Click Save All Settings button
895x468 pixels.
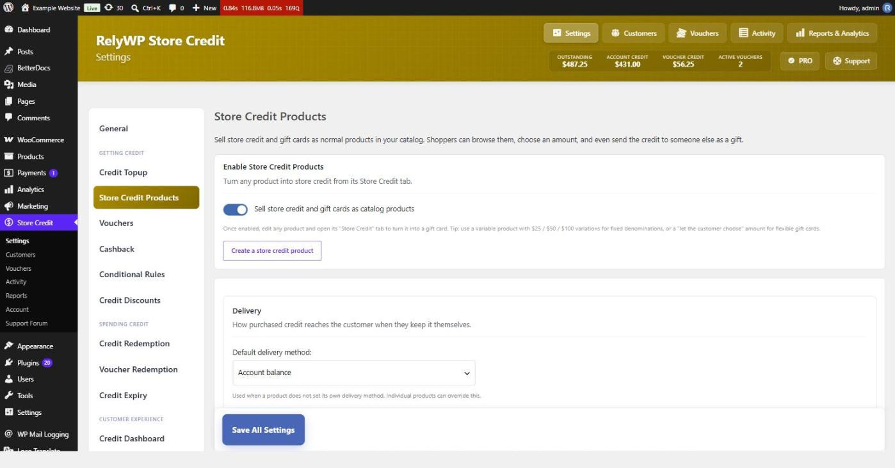pos(263,430)
